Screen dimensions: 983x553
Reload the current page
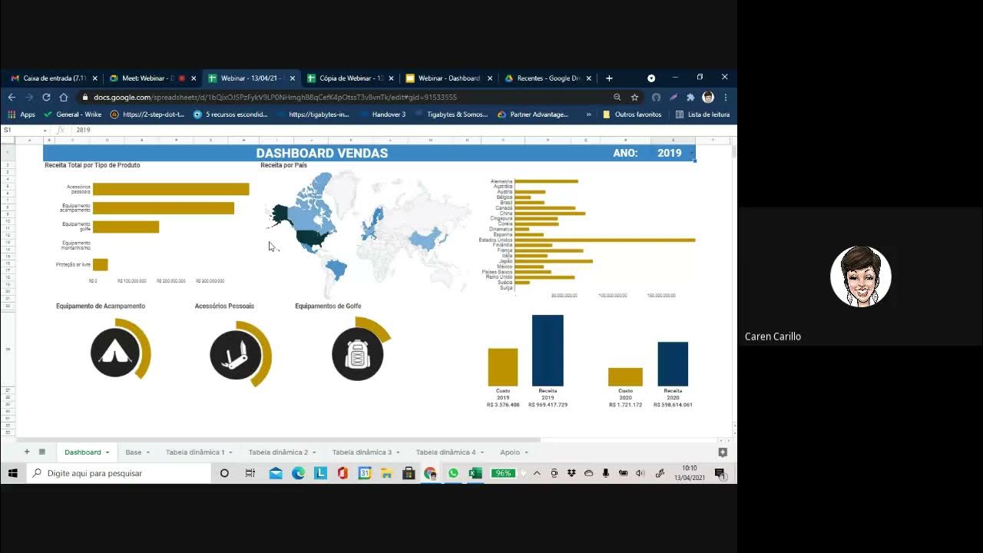click(x=46, y=98)
